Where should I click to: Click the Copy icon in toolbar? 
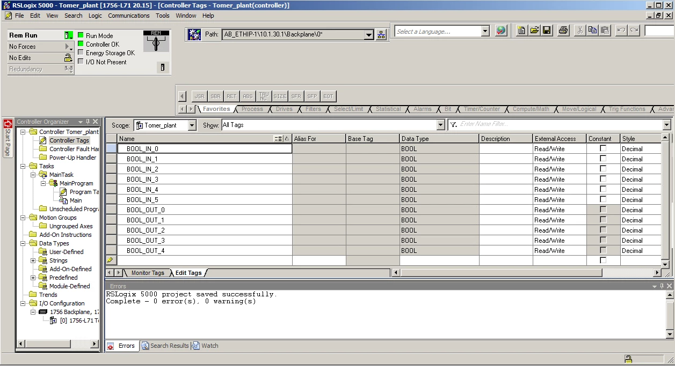click(592, 31)
